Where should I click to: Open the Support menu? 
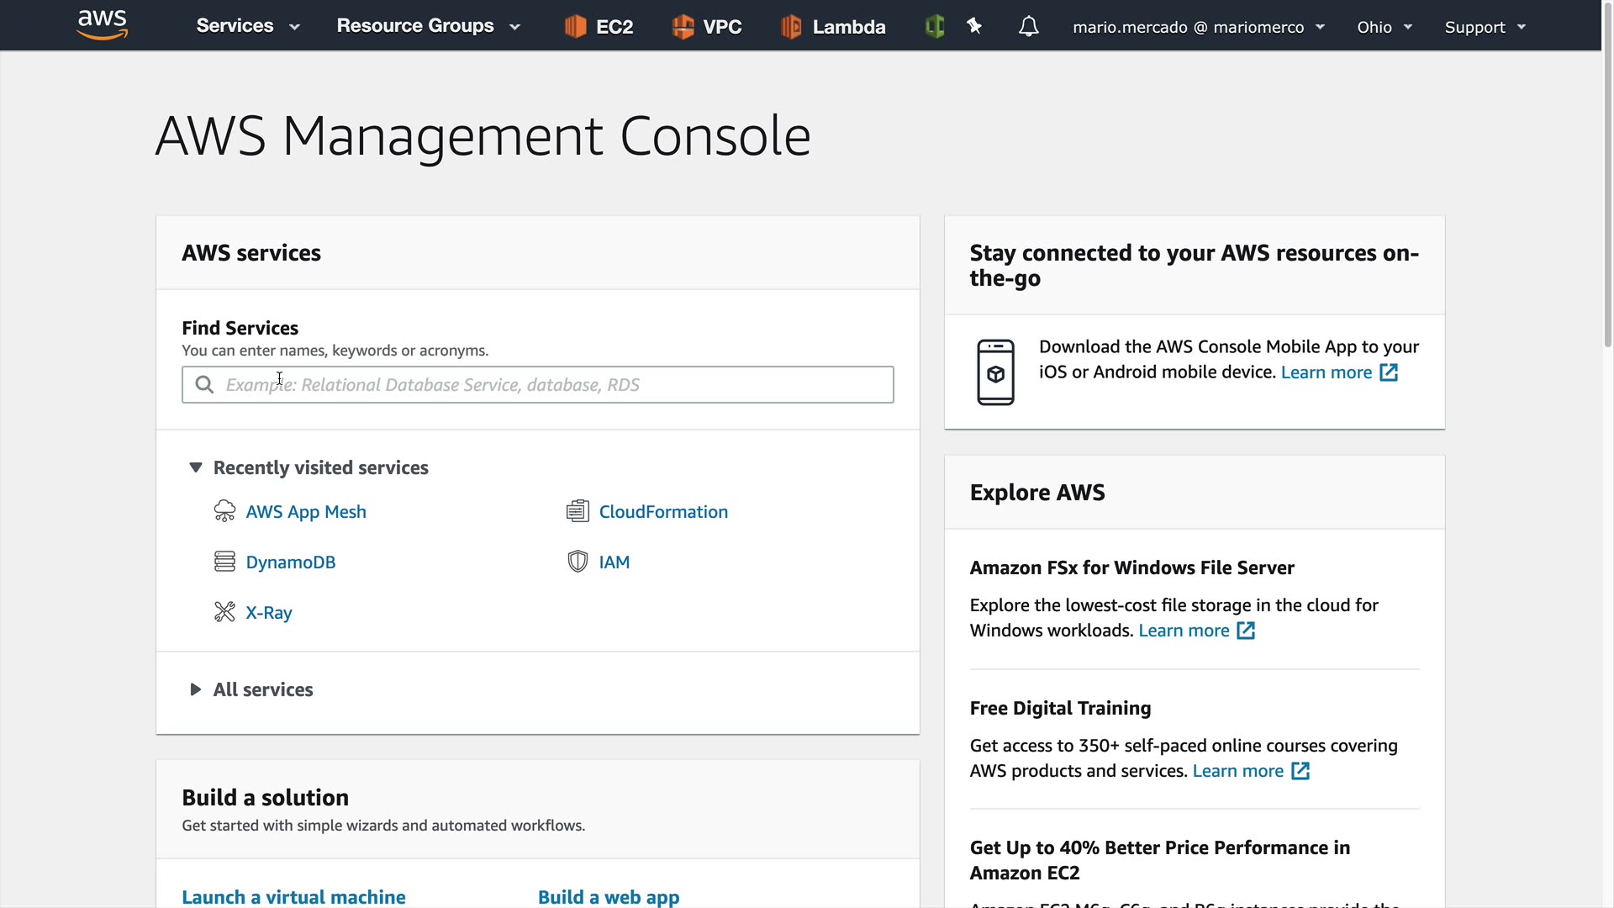point(1485,27)
